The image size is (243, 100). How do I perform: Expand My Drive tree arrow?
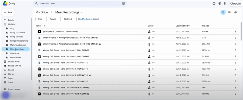[x=3, y=24]
